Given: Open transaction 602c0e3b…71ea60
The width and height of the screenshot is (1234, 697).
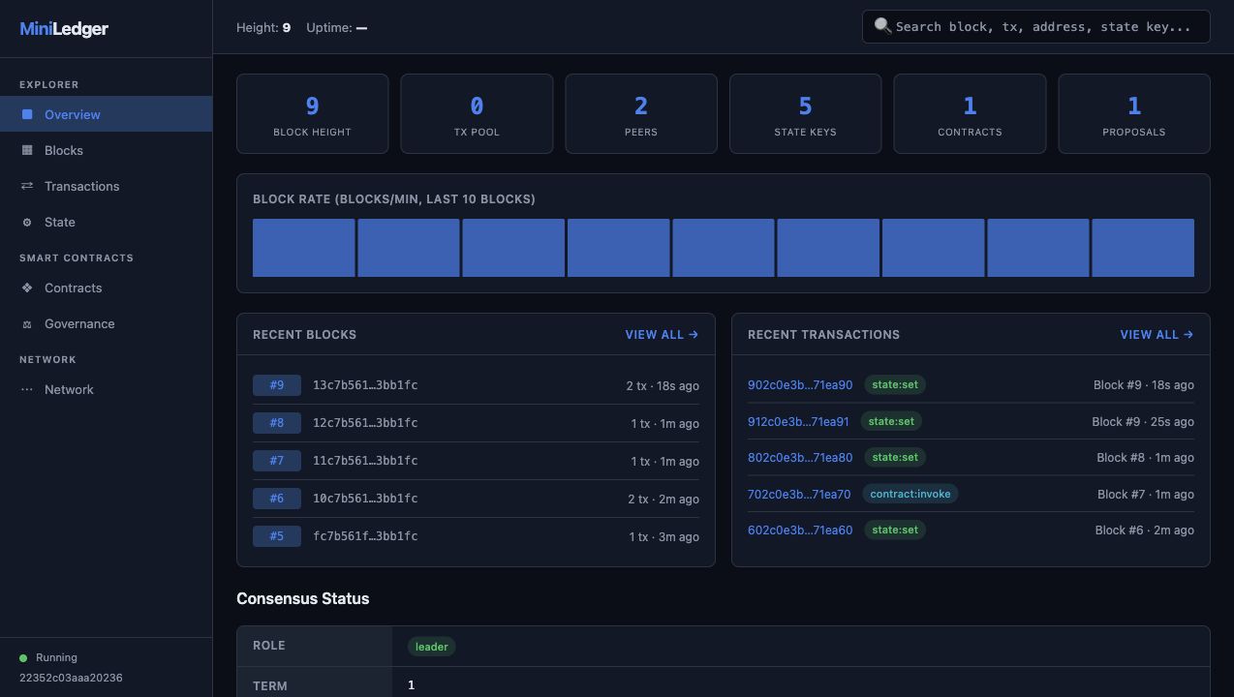Looking at the screenshot, I should pyautogui.click(x=800, y=530).
